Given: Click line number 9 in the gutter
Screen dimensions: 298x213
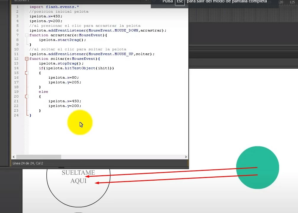Looking at the screenshot, I should click(17, 44).
